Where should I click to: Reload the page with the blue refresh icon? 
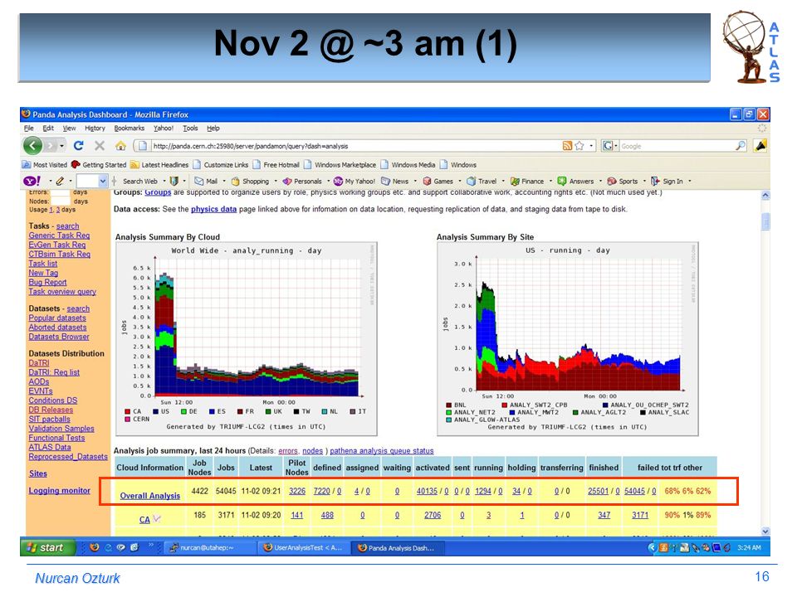[78, 146]
